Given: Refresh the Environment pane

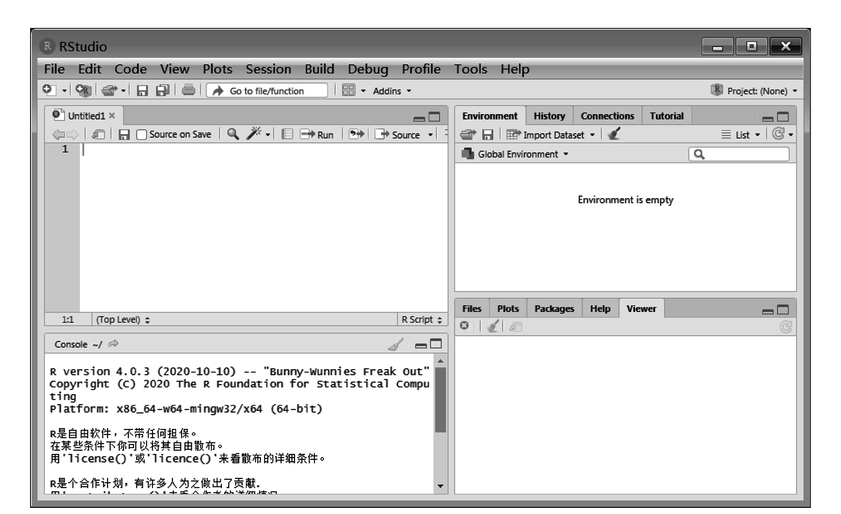Looking at the screenshot, I should click(778, 134).
